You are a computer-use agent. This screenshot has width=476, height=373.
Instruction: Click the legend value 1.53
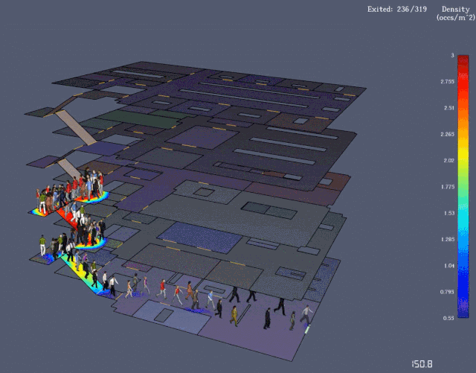[449, 213]
